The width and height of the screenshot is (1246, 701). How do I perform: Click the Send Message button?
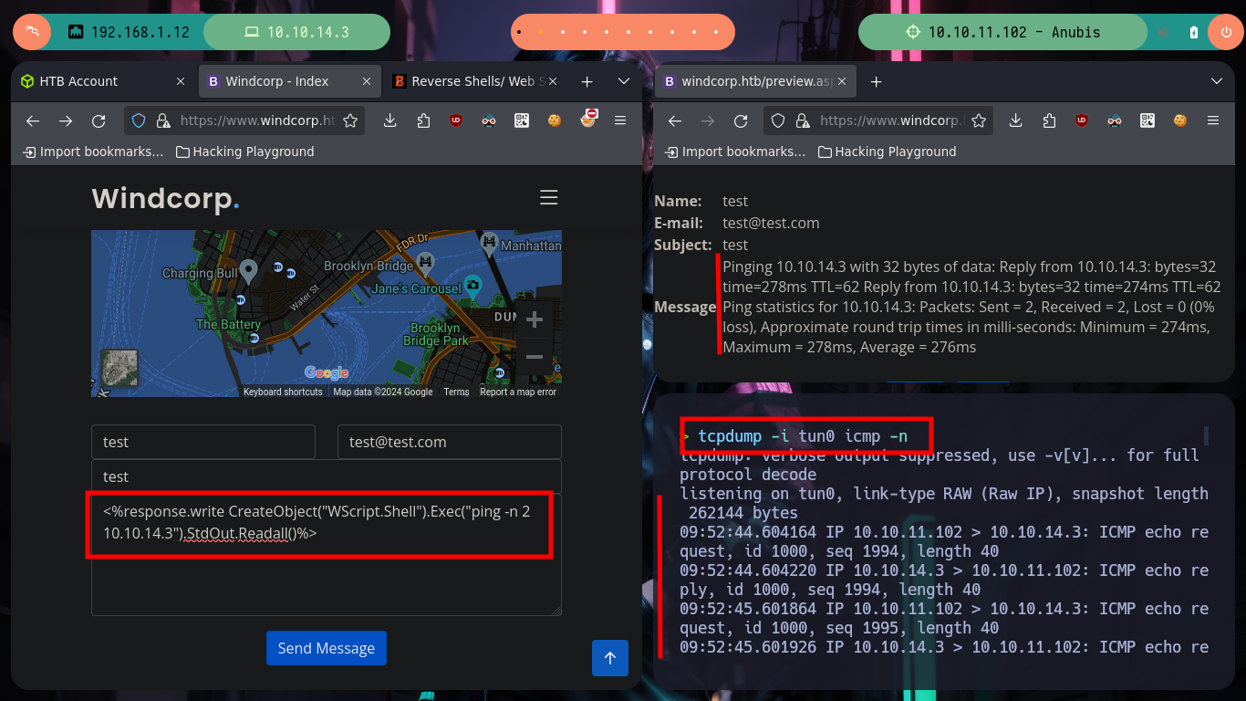[327, 648]
